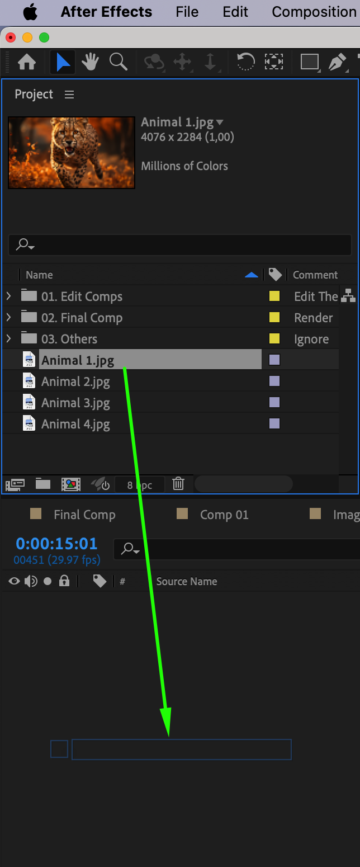Expand the 01. Edit Comps folder

8,296
